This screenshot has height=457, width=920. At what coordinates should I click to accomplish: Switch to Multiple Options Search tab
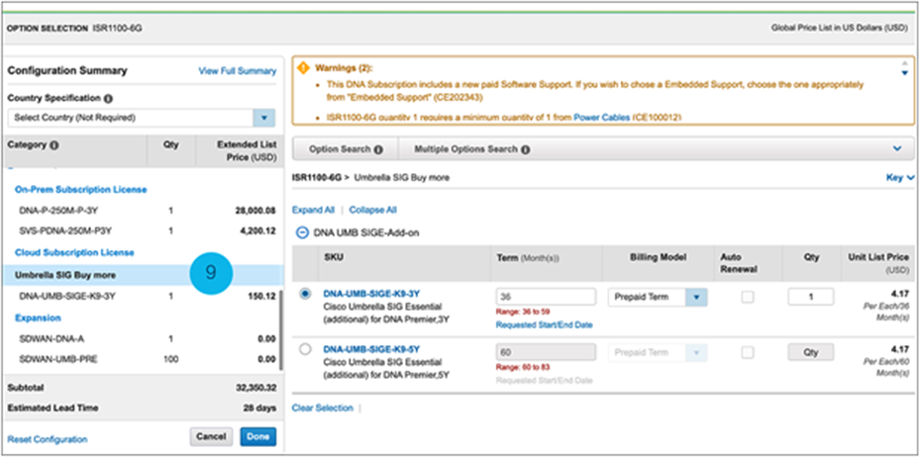tap(471, 149)
